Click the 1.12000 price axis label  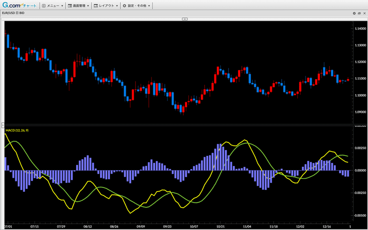360,62
